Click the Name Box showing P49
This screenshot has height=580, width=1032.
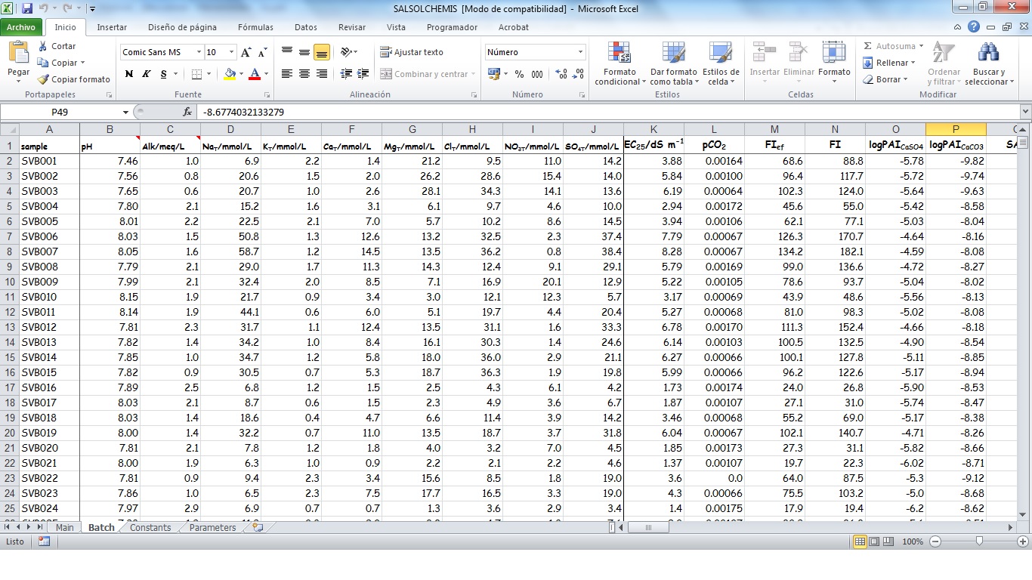click(x=60, y=112)
